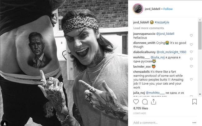Open the comment speech bubble icon

pyautogui.click(x=145, y=102)
